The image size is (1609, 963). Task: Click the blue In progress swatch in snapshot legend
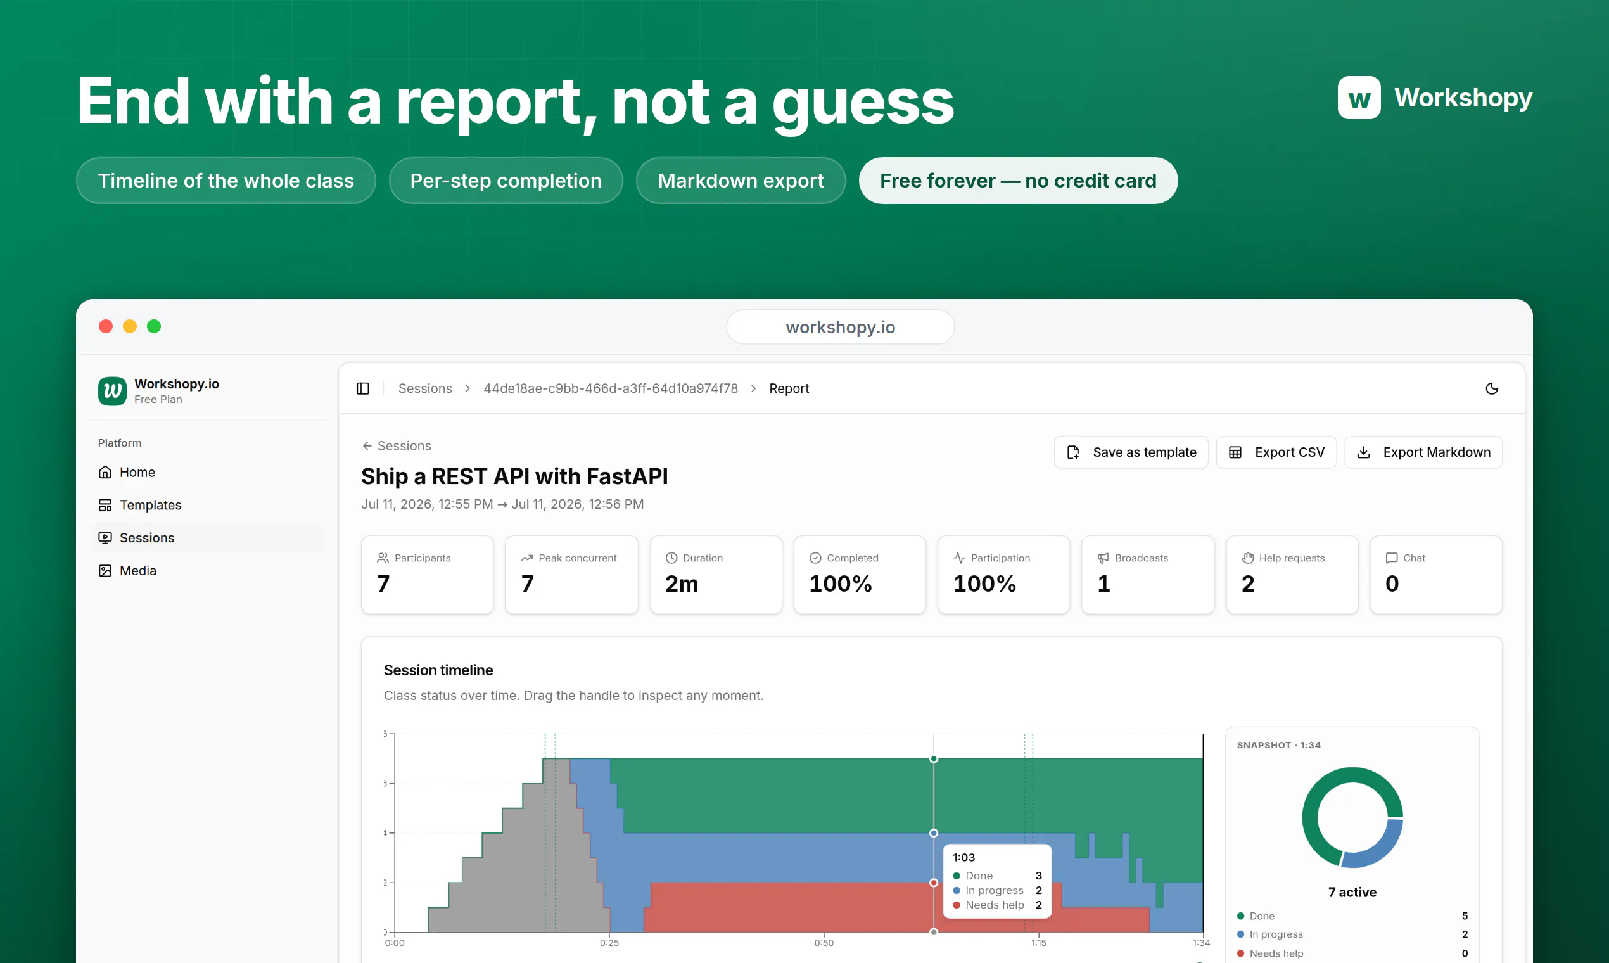[x=1240, y=934]
